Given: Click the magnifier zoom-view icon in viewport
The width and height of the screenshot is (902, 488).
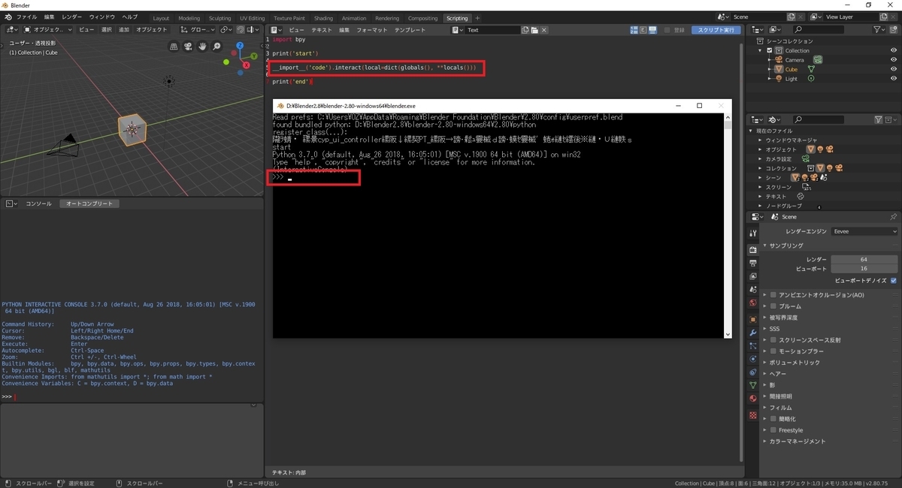Looking at the screenshot, I should click(x=217, y=47).
